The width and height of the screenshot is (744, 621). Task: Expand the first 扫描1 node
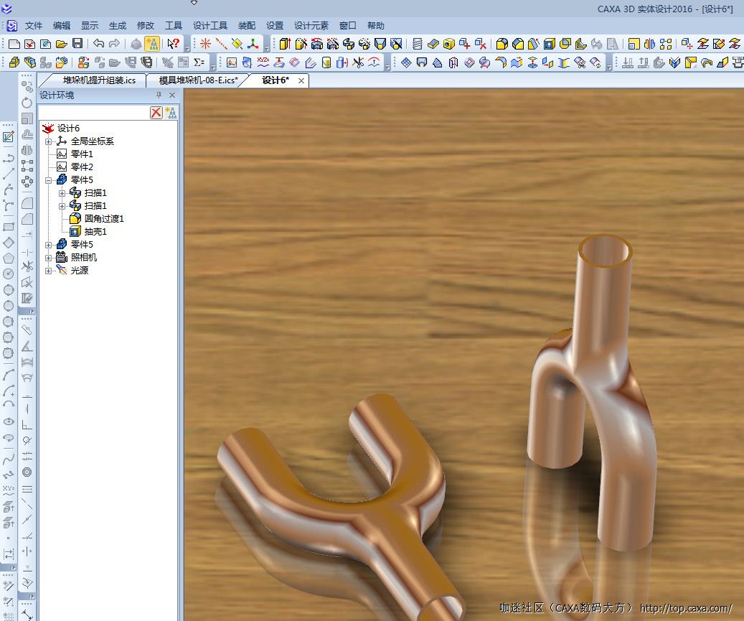(62, 193)
